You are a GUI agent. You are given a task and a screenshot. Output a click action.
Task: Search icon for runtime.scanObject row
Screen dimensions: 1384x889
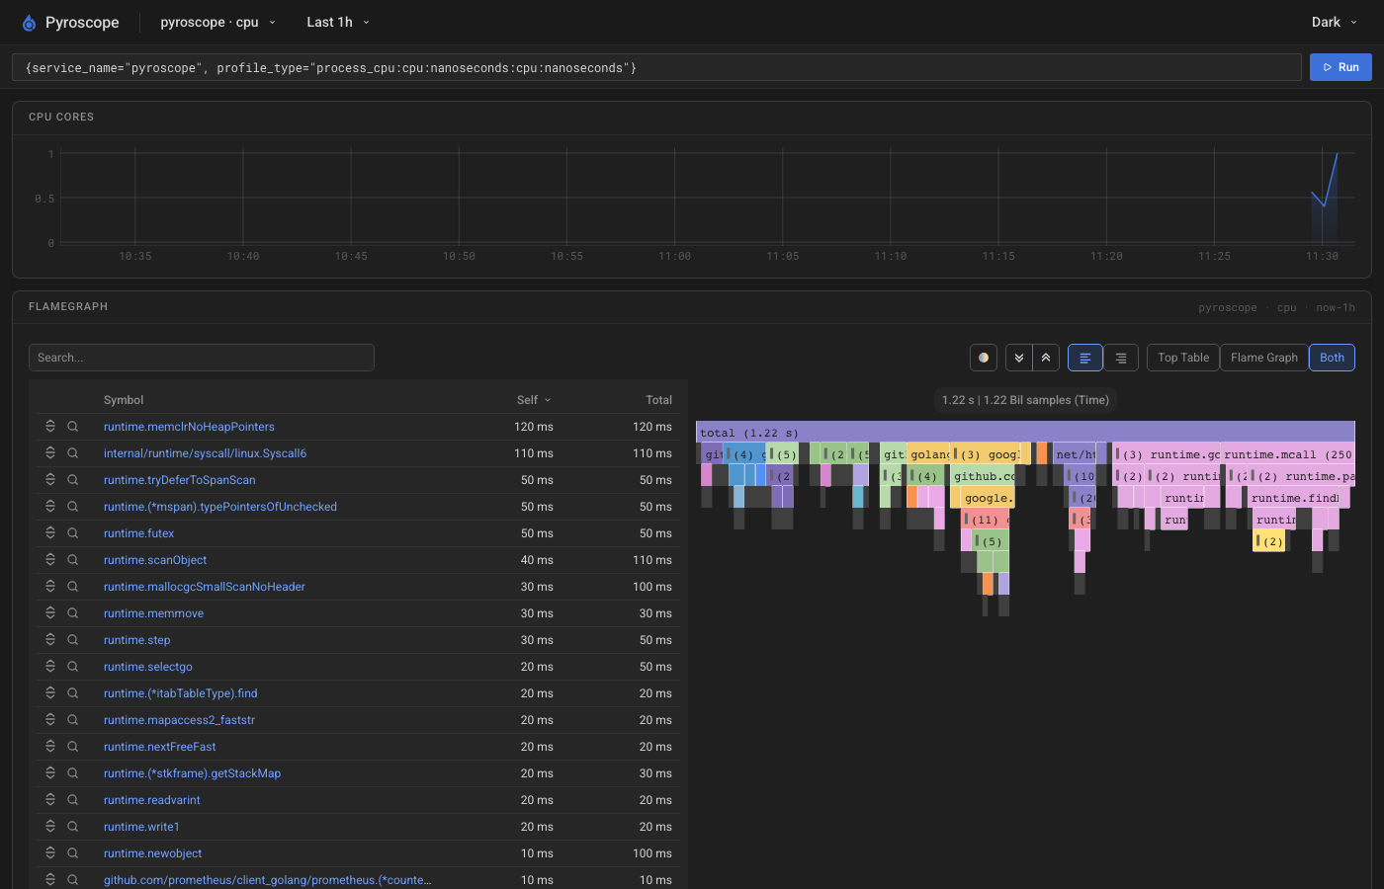point(73,560)
